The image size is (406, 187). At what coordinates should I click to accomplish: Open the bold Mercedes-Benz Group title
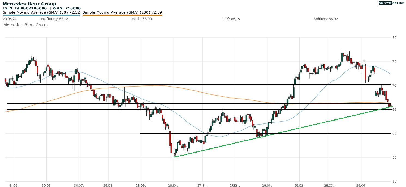point(29,4)
